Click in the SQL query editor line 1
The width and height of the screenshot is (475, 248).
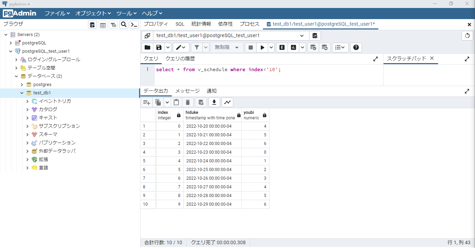[x=269, y=70]
